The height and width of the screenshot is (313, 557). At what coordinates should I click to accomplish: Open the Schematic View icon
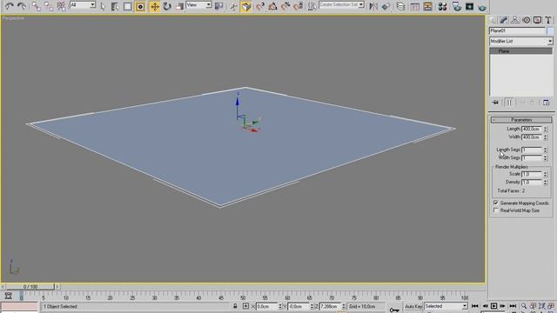pyautogui.click(x=427, y=6)
